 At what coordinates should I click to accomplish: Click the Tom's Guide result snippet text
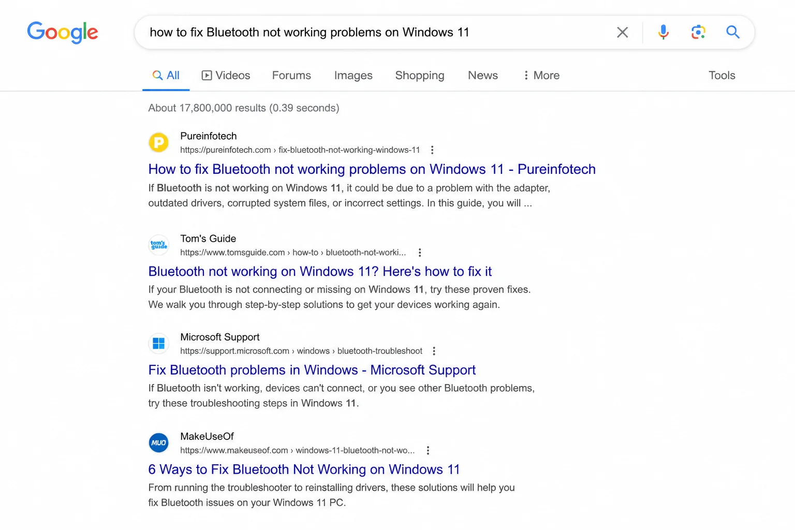(340, 297)
